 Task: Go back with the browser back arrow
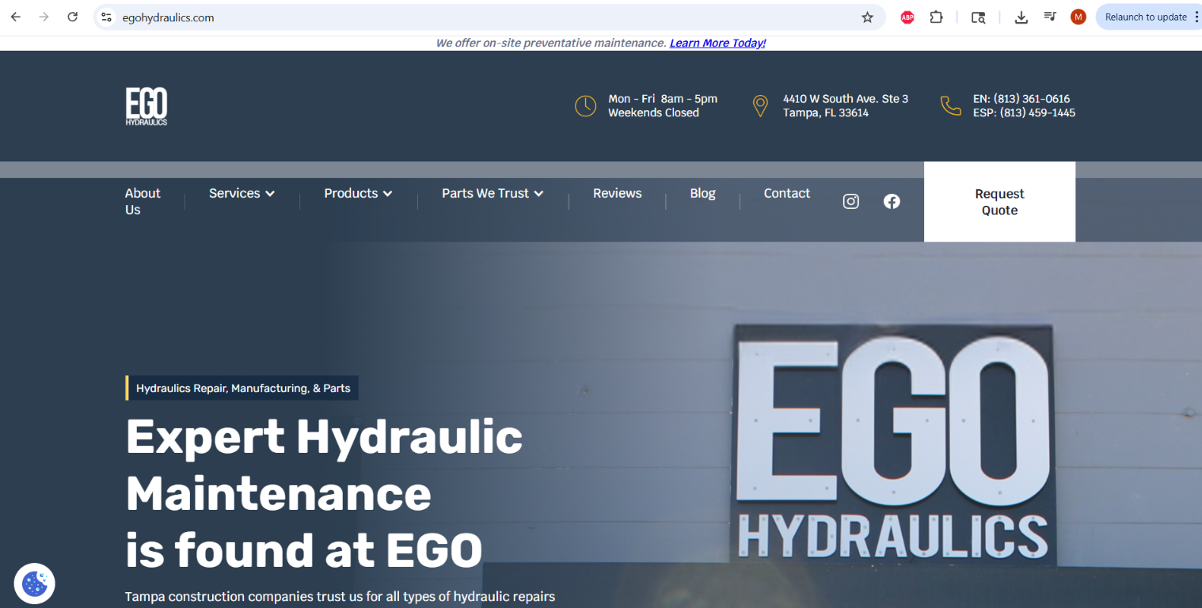coord(16,17)
